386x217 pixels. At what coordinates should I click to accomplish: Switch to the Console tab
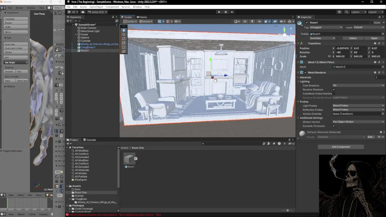(x=89, y=140)
